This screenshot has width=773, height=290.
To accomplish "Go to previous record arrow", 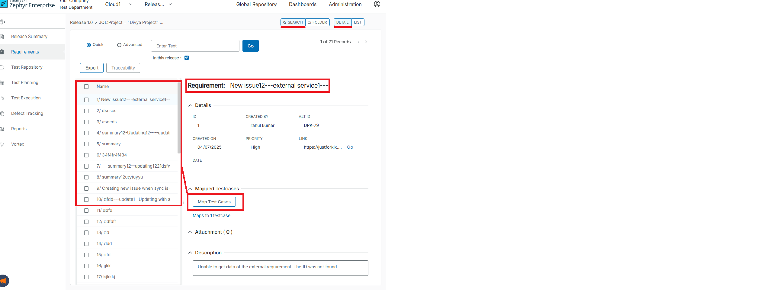I will click(358, 42).
